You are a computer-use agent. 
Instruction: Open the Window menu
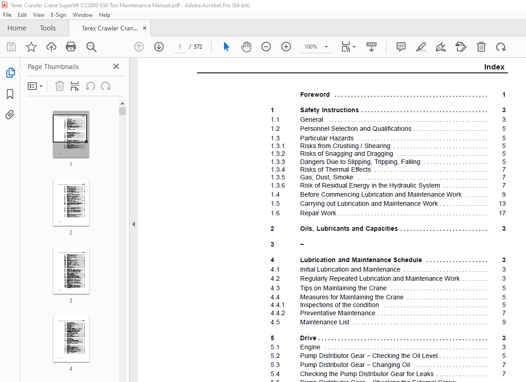(x=83, y=15)
